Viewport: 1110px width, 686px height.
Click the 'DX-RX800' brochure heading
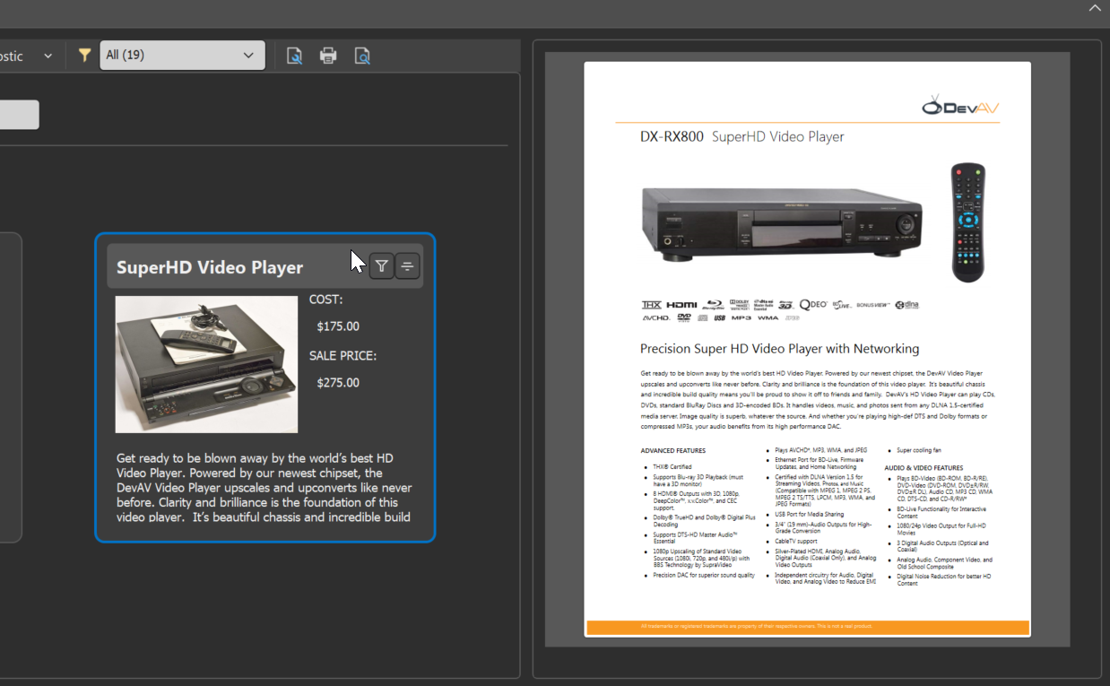672,137
